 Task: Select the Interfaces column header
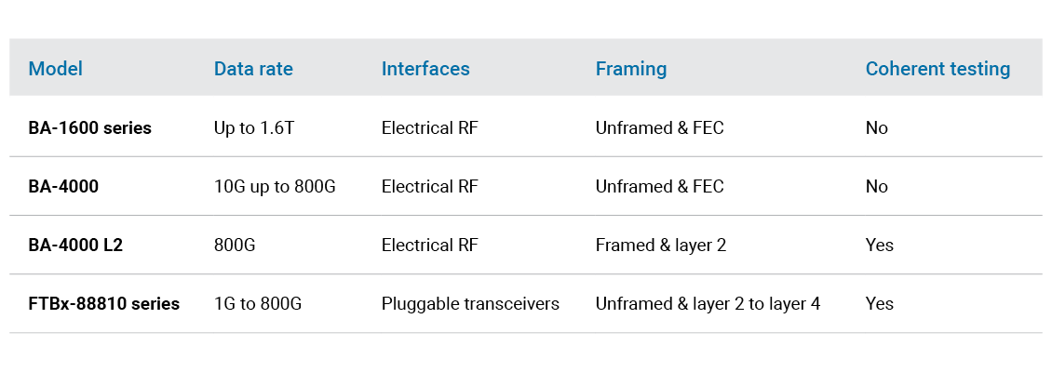[x=425, y=69]
